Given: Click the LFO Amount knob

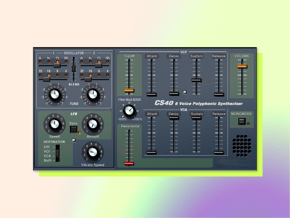Looking at the screenshot, I should point(93,124).
